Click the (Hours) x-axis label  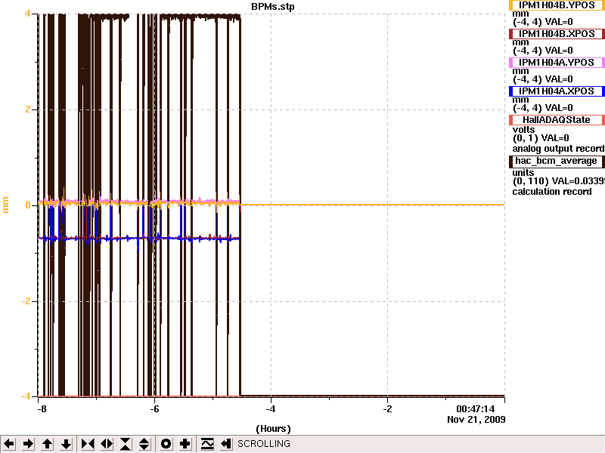pos(273,429)
